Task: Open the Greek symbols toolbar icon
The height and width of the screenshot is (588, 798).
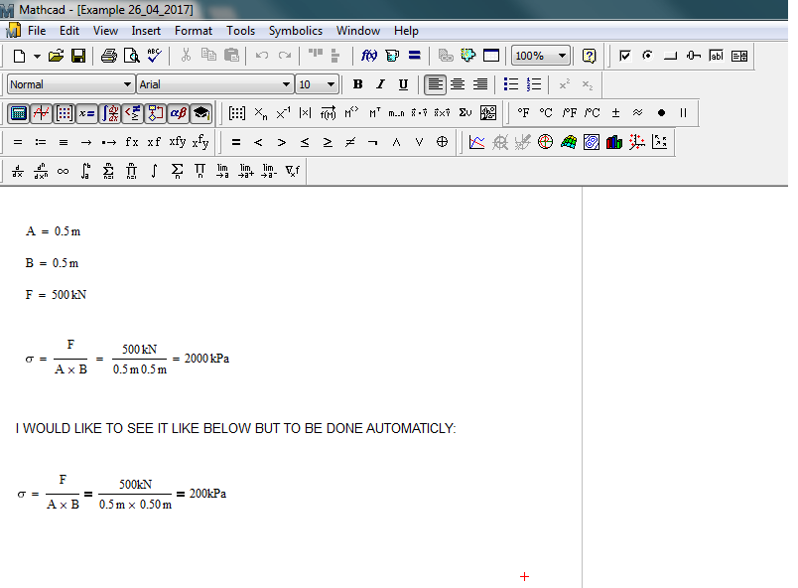Action: (x=178, y=113)
